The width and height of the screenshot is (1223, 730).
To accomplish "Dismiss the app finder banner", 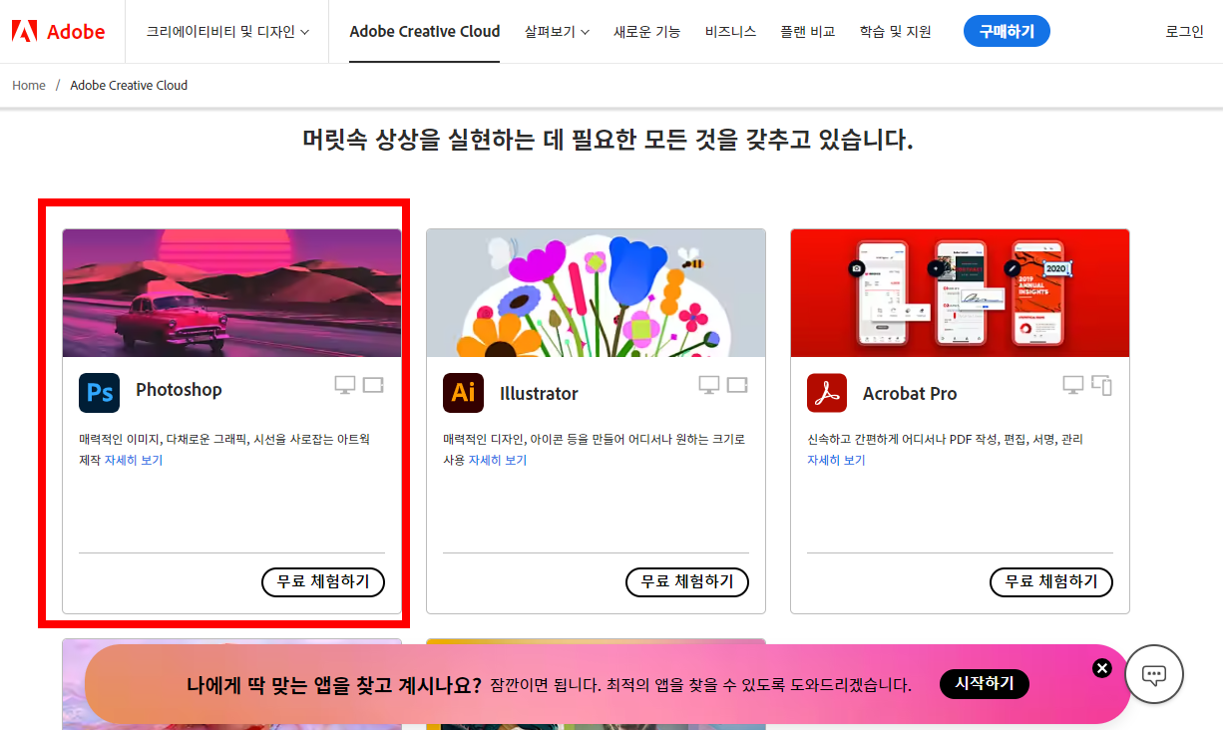I will [x=1102, y=668].
